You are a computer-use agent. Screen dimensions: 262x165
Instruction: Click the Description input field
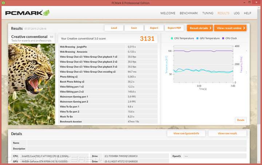tap(137, 149)
